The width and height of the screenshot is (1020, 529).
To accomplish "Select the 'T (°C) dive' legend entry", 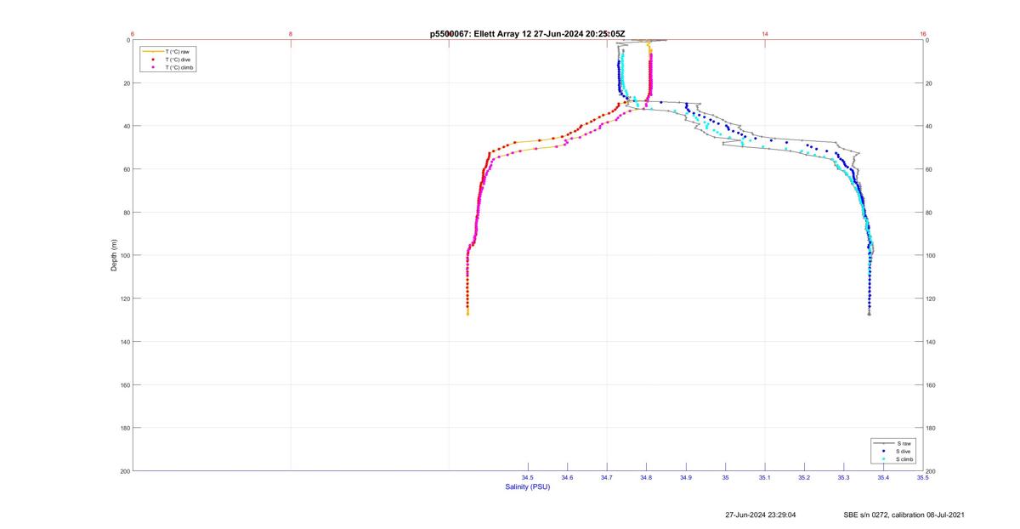I will point(168,60).
